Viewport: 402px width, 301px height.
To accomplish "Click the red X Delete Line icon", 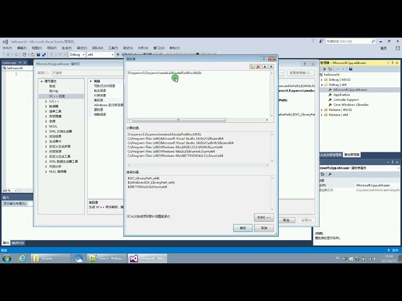I will coord(258,66).
